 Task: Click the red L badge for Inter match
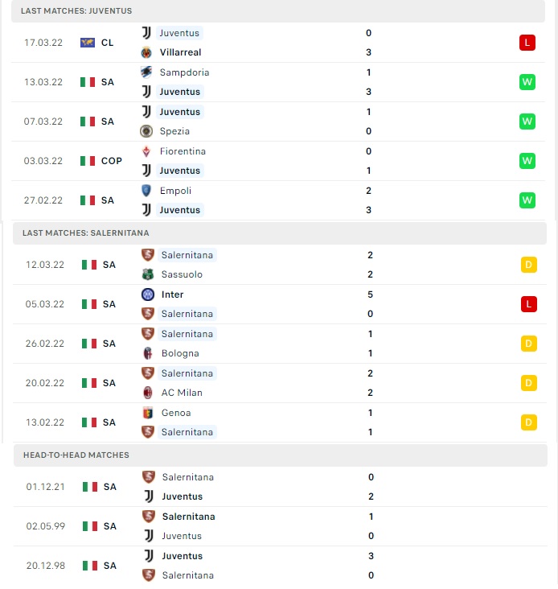[x=529, y=304]
